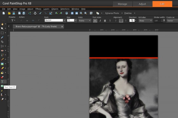The height and width of the screenshot is (118, 178).
Task: Open the Layers menu
Action: click(x=46, y=9)
